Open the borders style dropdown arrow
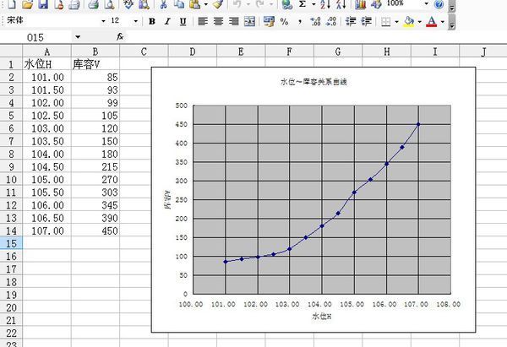The height and width of the screenshot is (347, 507). [397, 22]
